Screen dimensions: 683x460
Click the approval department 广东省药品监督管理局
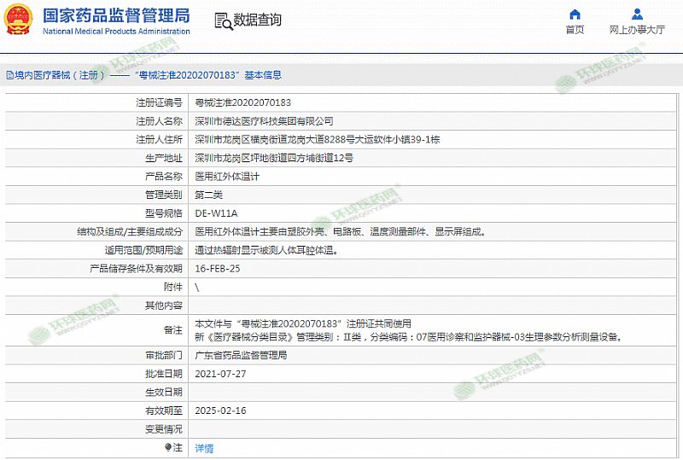241,355
